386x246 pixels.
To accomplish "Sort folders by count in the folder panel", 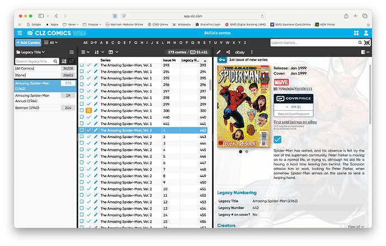I will [72, 61].
